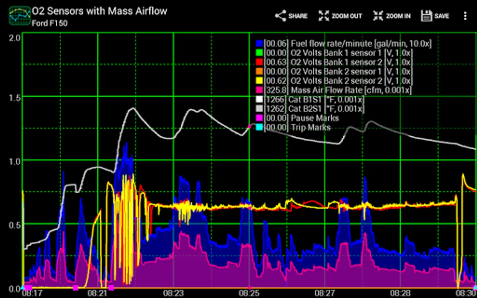
Task: Click the Cat B1S1 legend entry
Action: coord(310,99)
